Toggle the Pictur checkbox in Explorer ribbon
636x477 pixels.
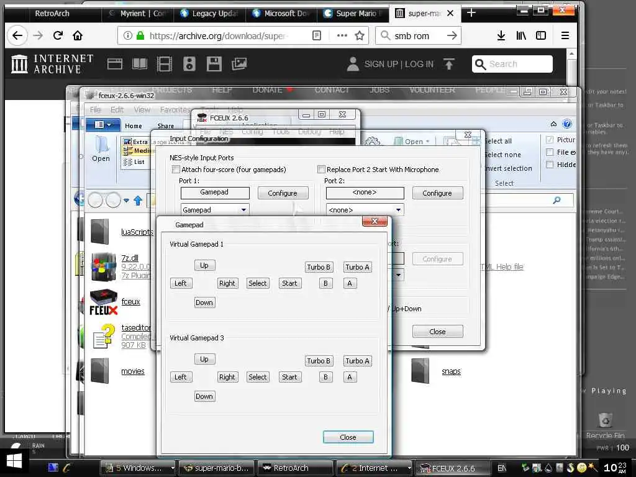coord(550,140)
